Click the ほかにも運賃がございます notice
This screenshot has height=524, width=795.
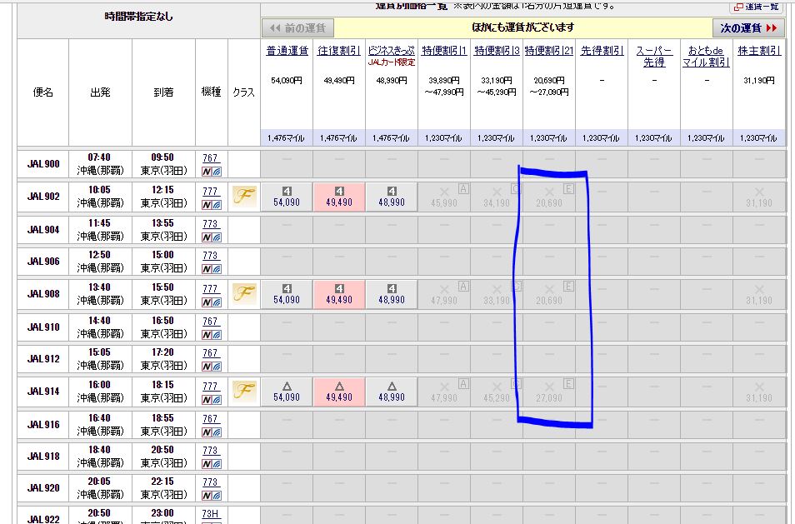(522, 27)
